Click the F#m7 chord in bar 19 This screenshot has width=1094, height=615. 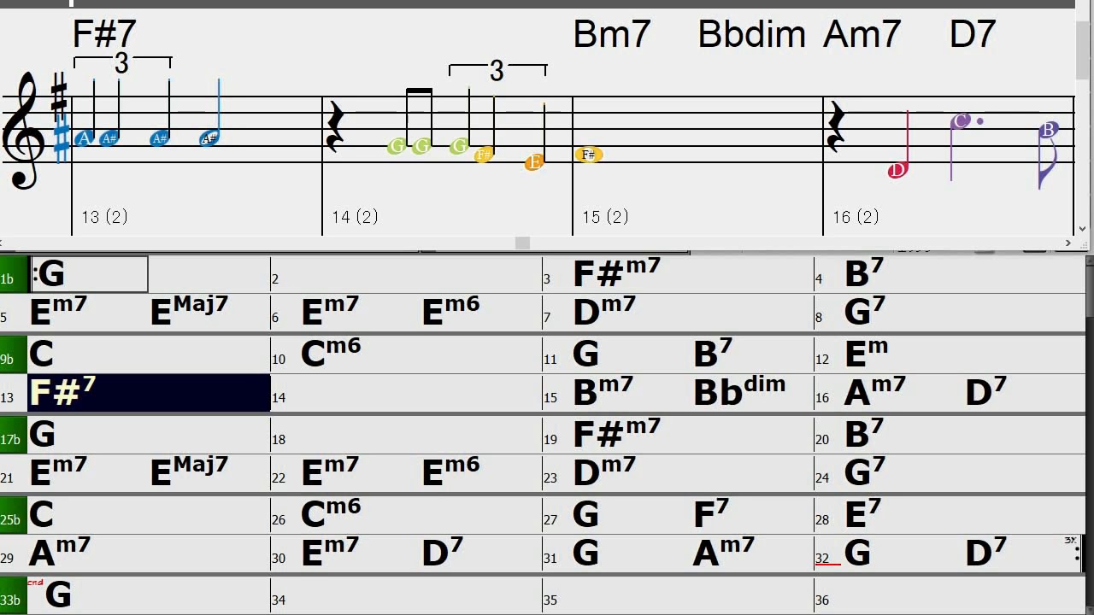coord(616,434)
